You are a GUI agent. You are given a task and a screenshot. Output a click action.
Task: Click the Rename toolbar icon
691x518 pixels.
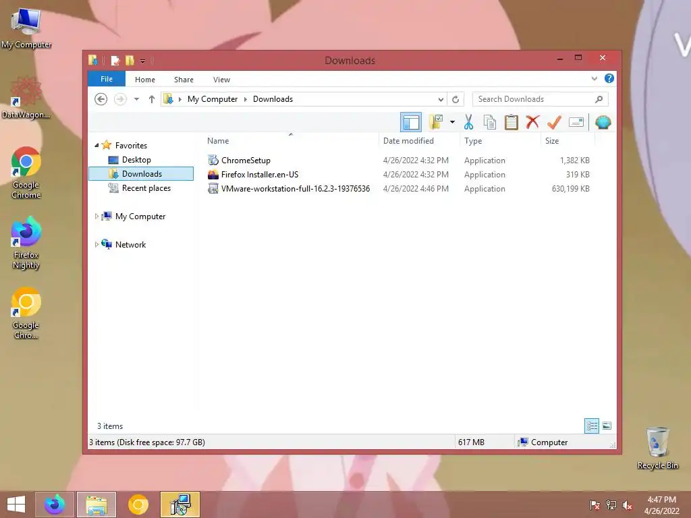point(576,122)
